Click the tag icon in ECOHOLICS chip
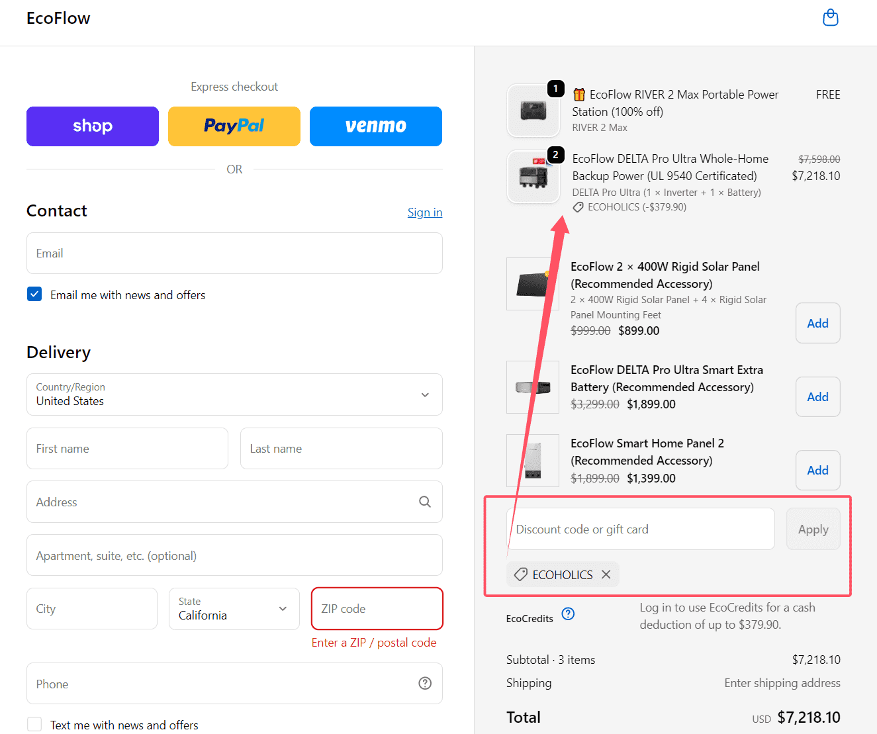This screenshot has height=734, width=877. pyautogui.click(x=521, y=574)
